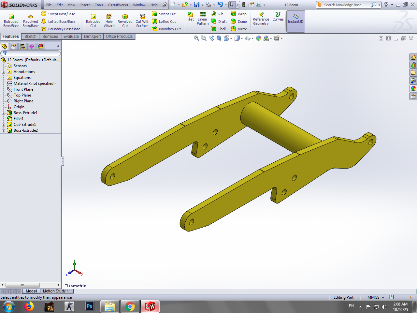Switch to the Surfaces tab

[50, 37]
